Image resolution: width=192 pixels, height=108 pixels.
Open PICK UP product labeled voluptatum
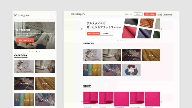coord(122,99)
